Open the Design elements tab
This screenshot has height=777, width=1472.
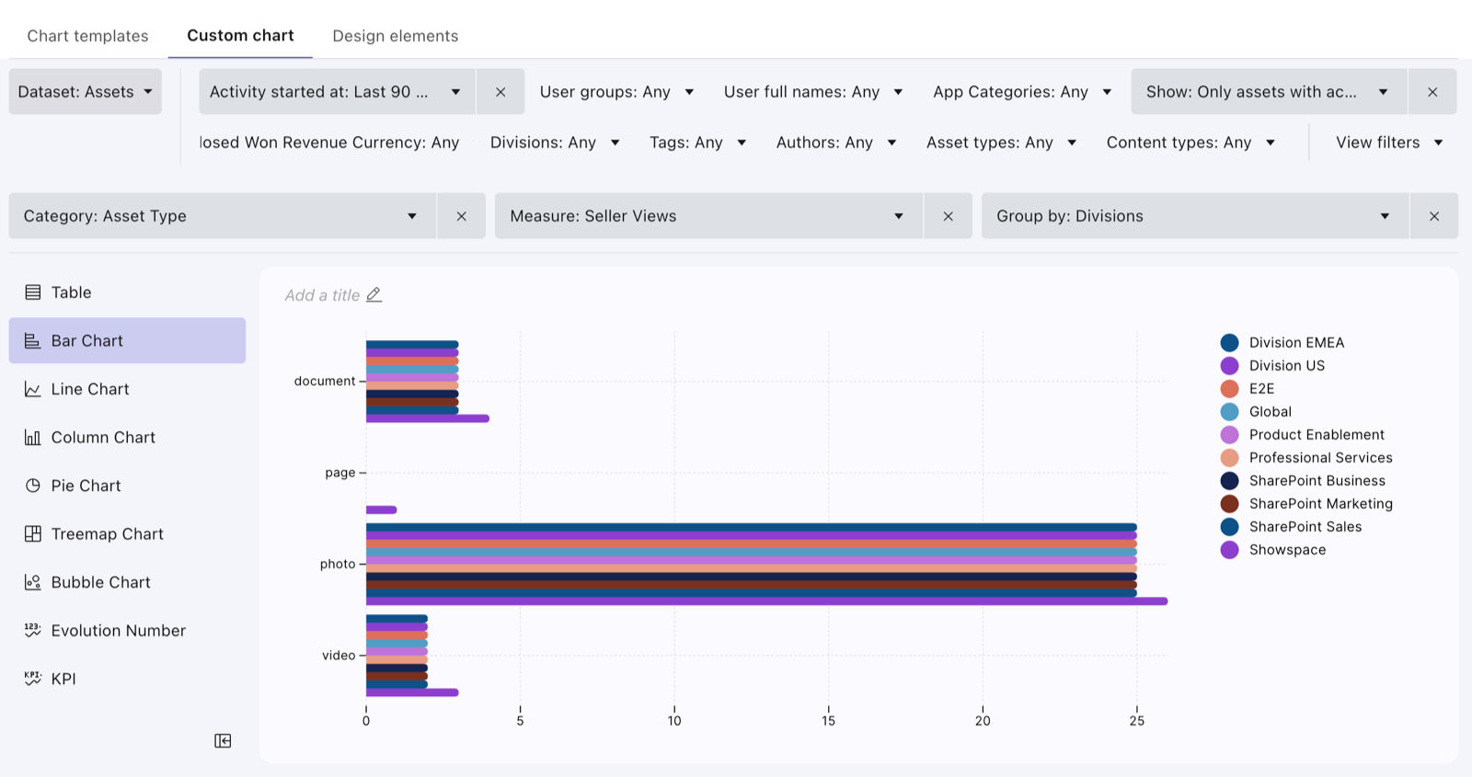[x=396, y=36]
